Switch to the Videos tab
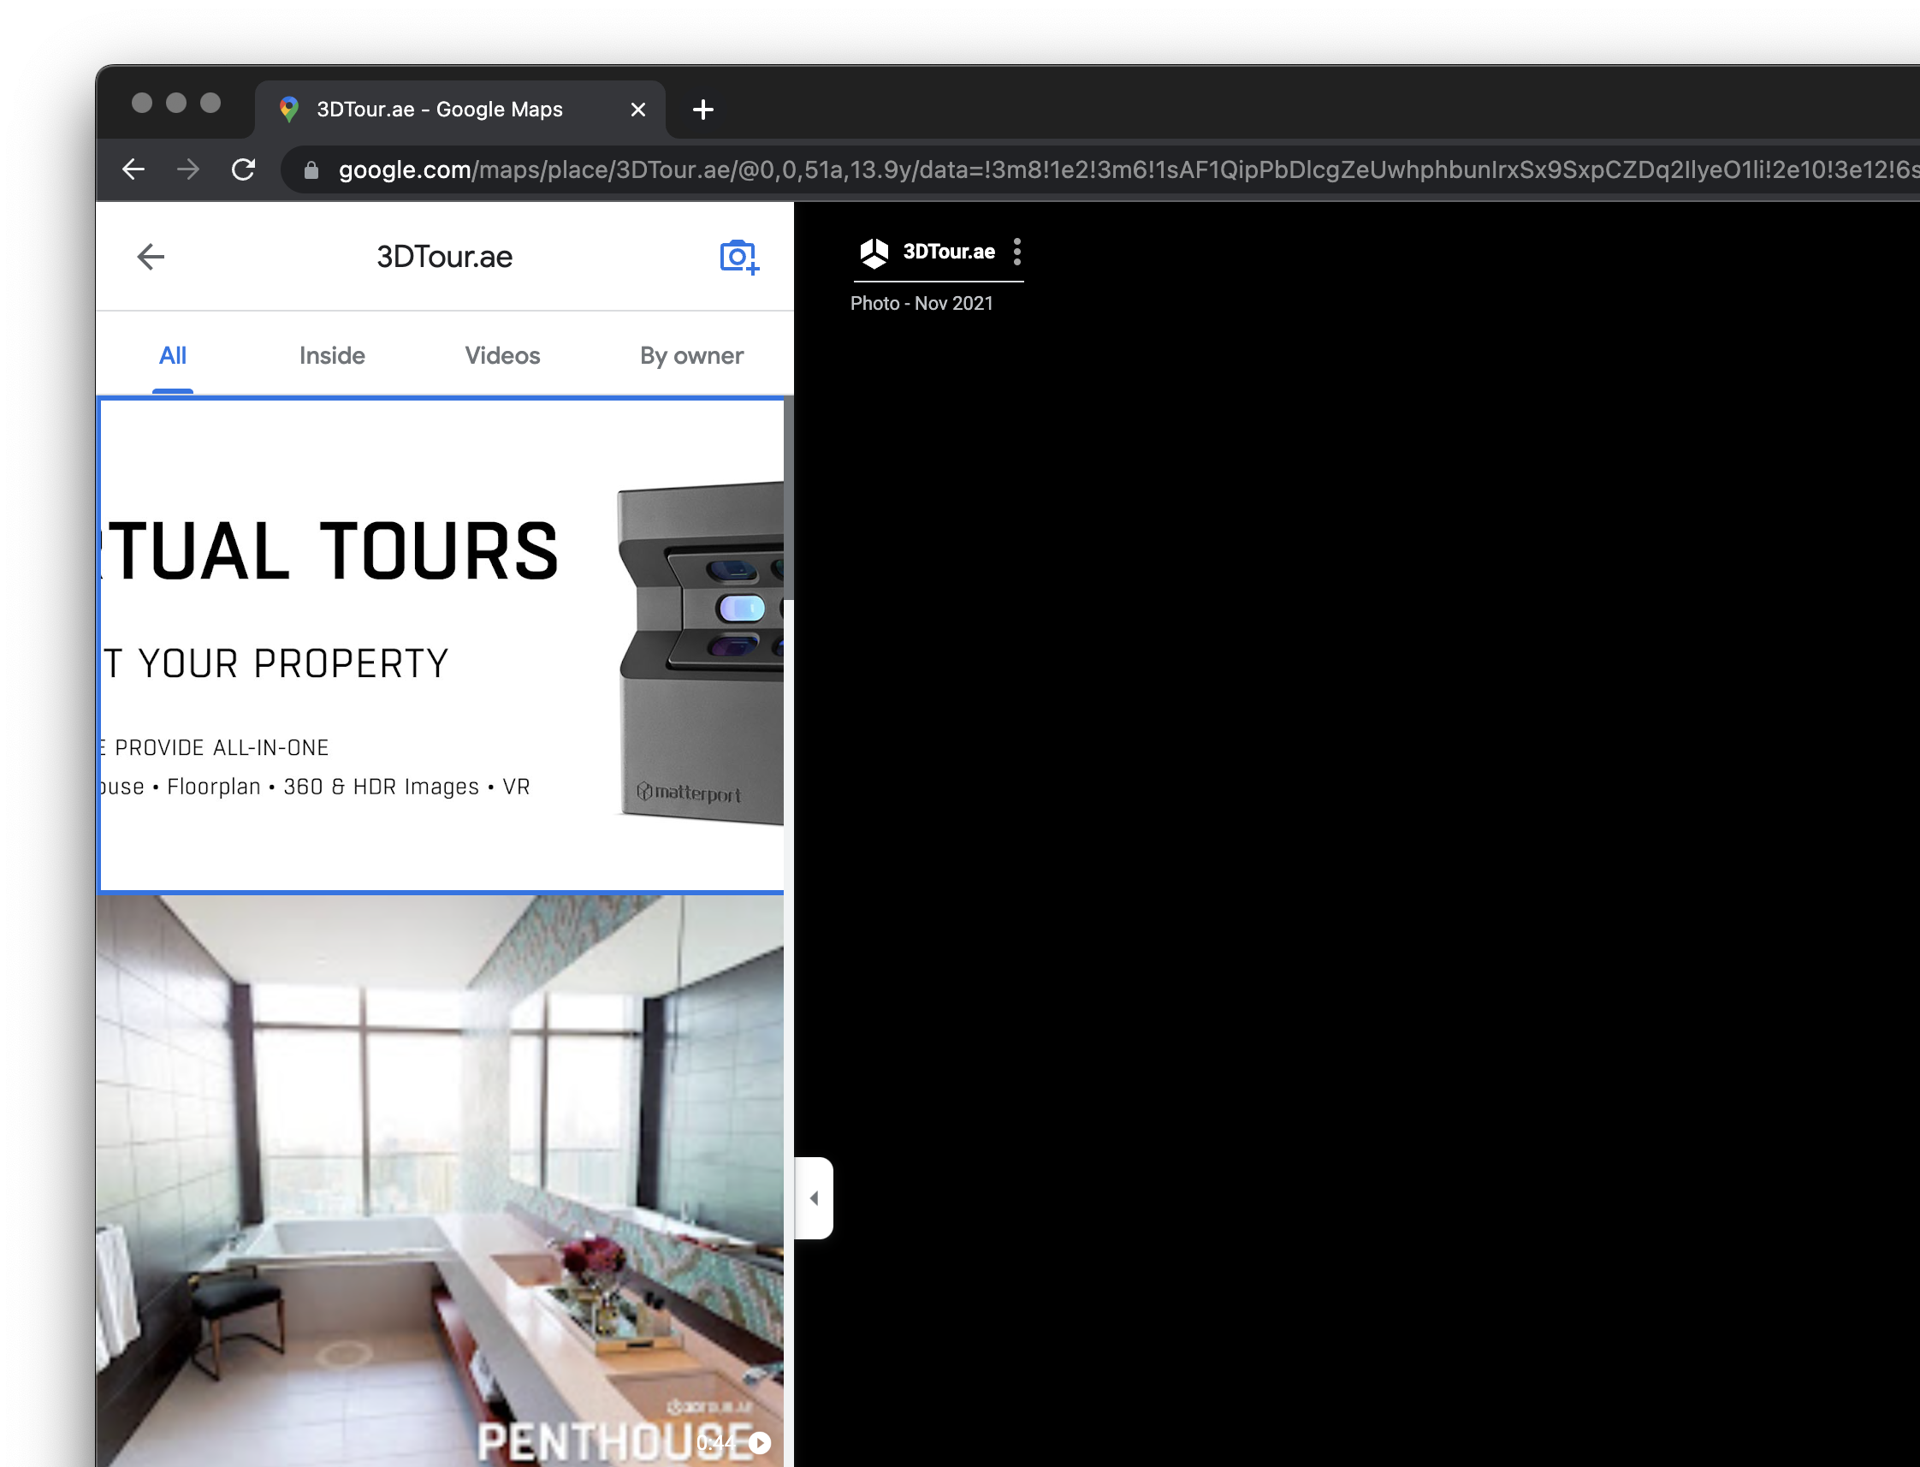The image size is (1920, 1467). tap(503, 355)
